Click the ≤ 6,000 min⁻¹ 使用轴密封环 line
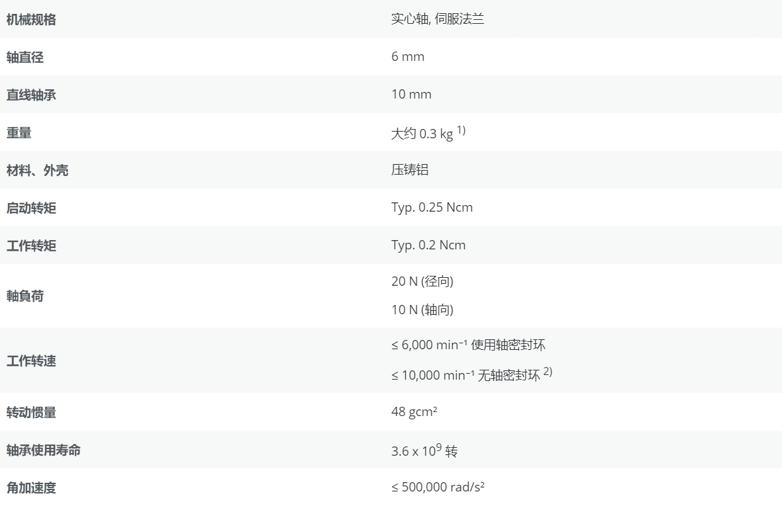Image resolution: width=782 pixels, height=506 pixels. (x=467, y=345)
